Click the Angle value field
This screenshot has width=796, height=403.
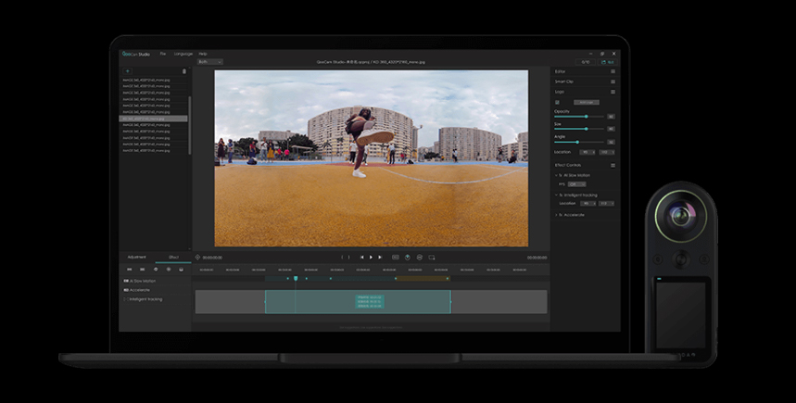(612, 142)
